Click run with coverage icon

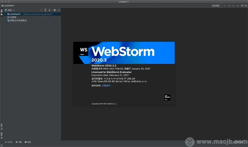tap(233, 6)
